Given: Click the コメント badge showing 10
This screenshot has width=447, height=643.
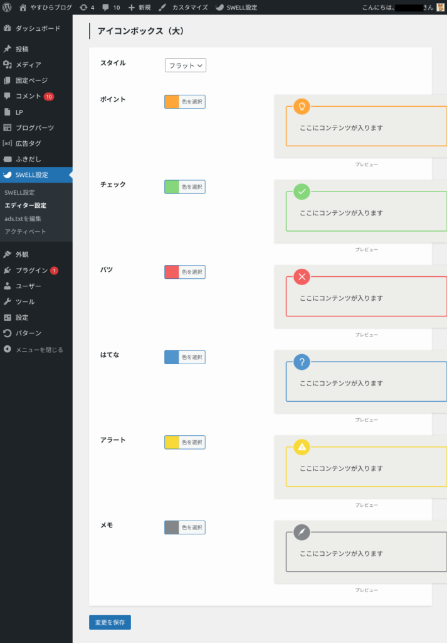Looking at the screenshot, I should click(49, 96).
